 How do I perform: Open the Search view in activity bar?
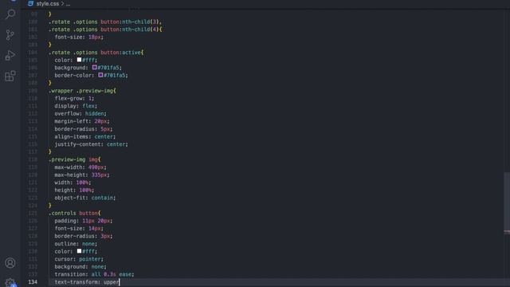10,14
